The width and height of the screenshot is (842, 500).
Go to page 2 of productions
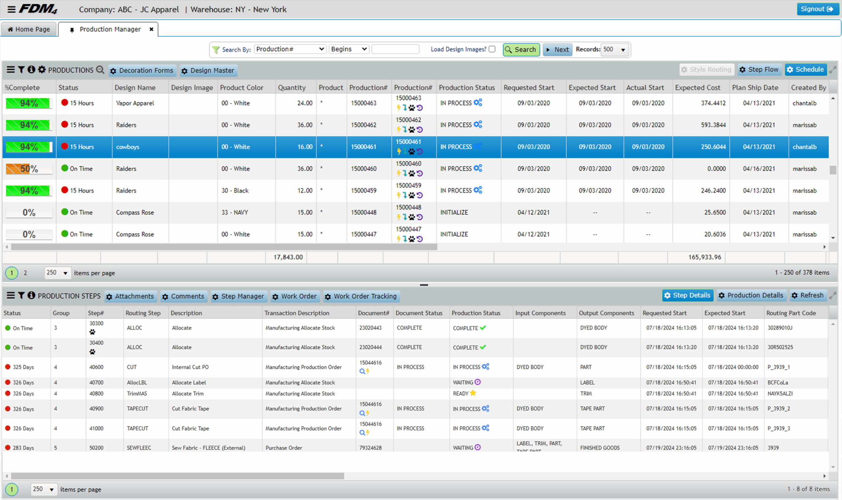pos(25,273)
